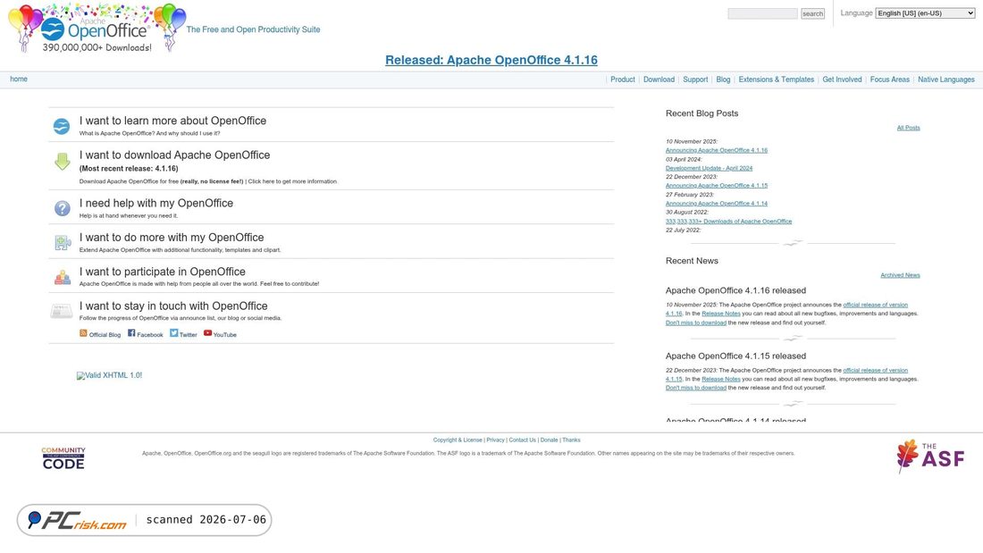Open blog post Announcing Apache OpenOffice 4.1.16
The image size is (983, 553).
717,150
